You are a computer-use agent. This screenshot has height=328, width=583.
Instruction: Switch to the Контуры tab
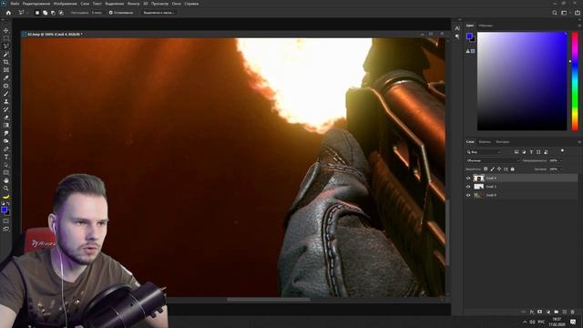(502, 142)
